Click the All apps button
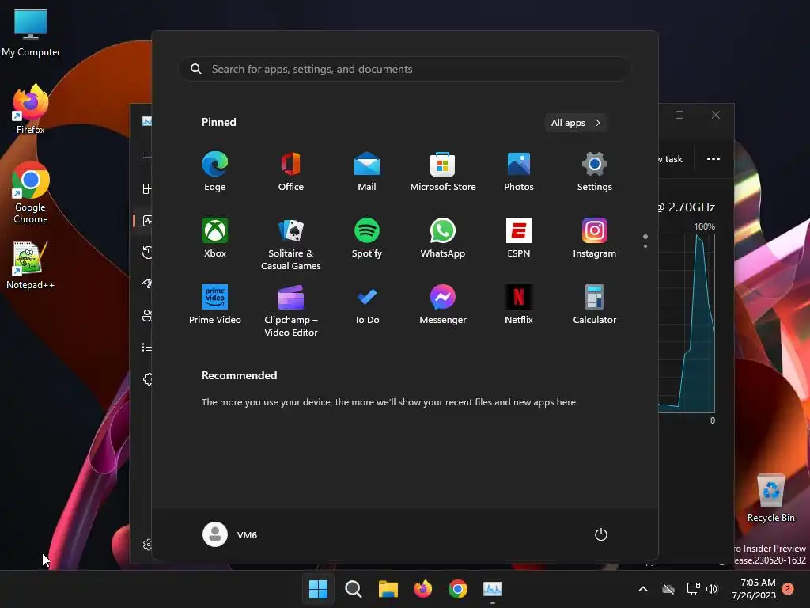 [576, 123]
